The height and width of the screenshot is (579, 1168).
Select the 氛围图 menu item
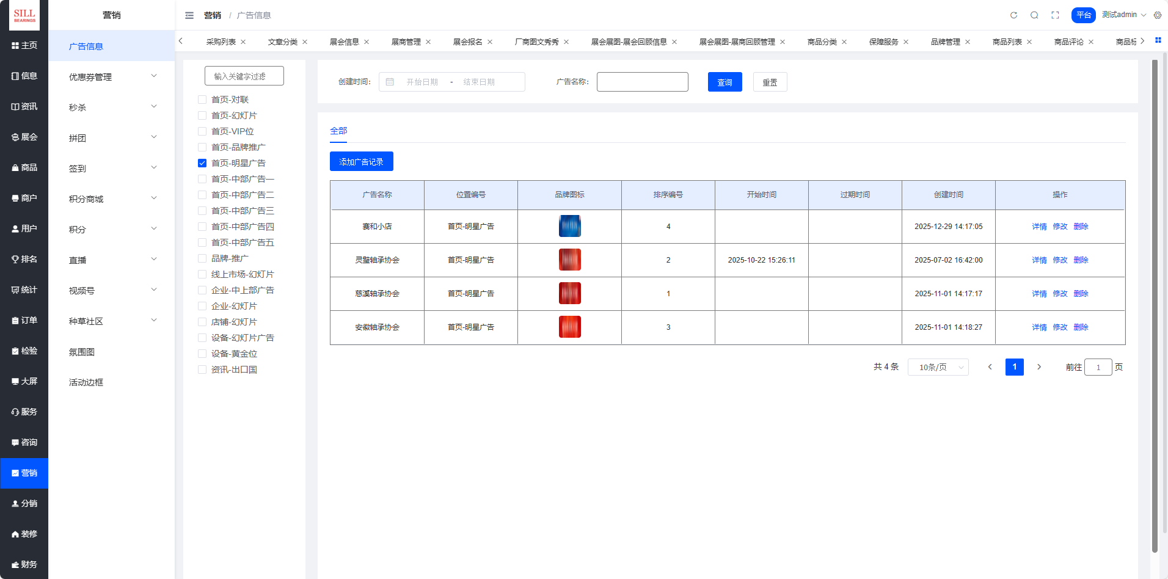[82, 352]
